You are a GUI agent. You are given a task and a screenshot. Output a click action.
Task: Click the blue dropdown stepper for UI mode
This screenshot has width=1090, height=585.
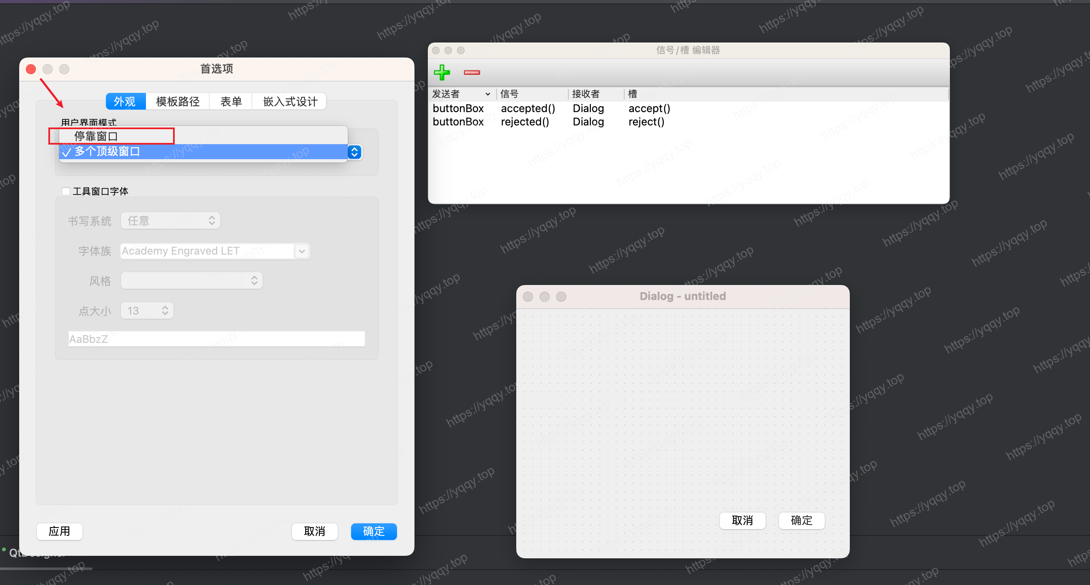point(354,152)
